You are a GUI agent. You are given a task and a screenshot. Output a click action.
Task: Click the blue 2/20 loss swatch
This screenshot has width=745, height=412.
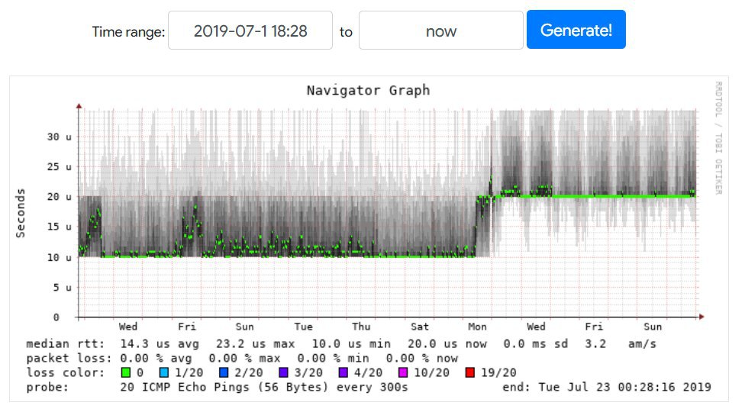pyautogui.click(x=224, y=372)
